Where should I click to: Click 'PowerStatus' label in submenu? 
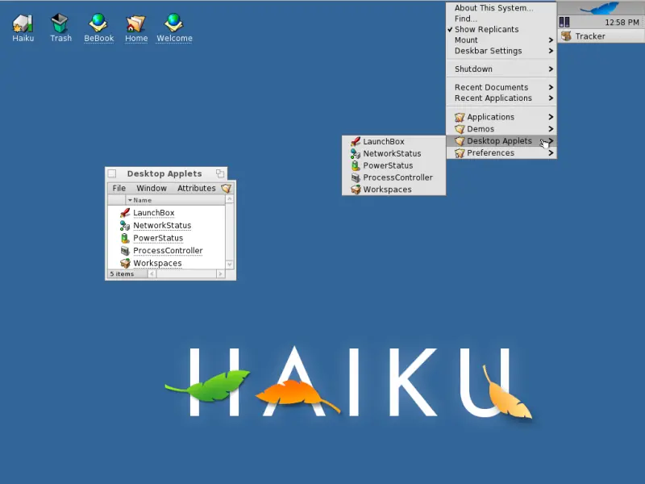click(x=388, y=165)
